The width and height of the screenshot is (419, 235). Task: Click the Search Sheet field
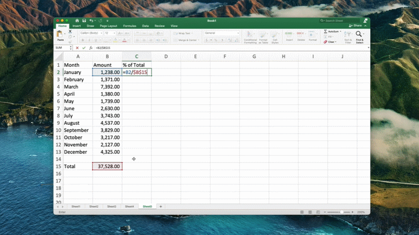pos(340,20)
